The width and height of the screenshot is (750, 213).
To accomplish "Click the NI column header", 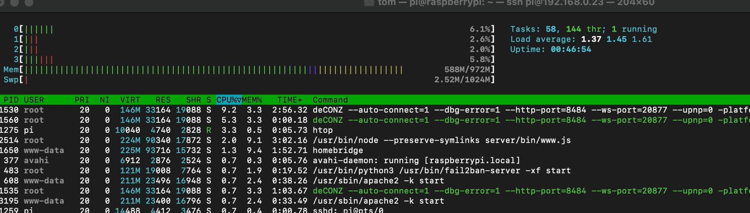I will point(104,100).
